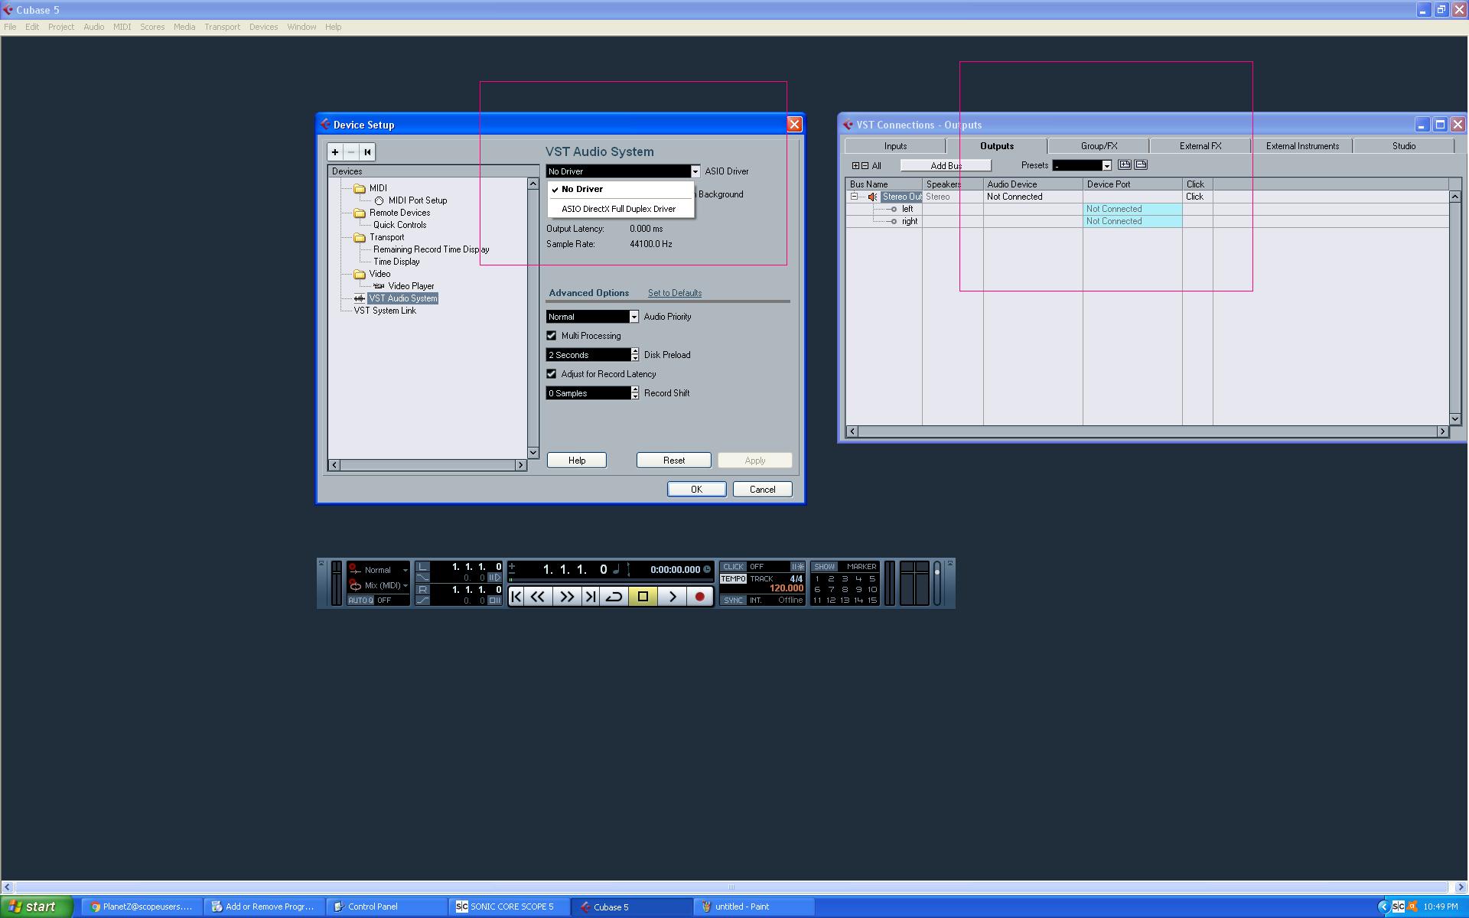Toggle the punch out button
The image size is (1469, 918).
click(x=423, y=601)
